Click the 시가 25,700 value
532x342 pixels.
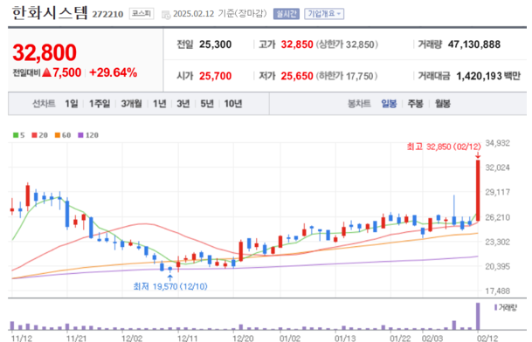(215, 76)
